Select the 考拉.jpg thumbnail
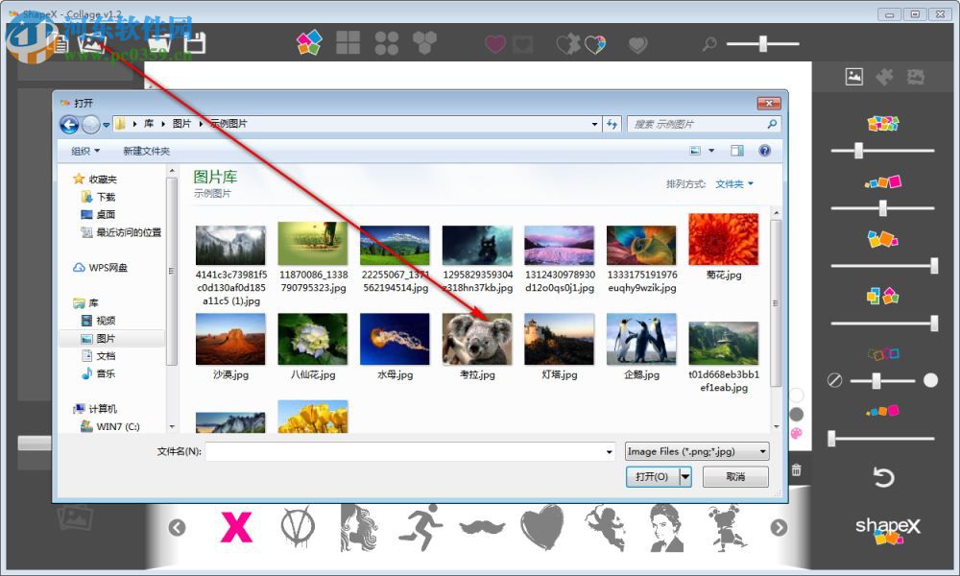 coord(477,338)
